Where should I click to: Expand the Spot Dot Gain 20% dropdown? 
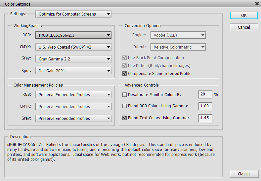pos(73,71)
